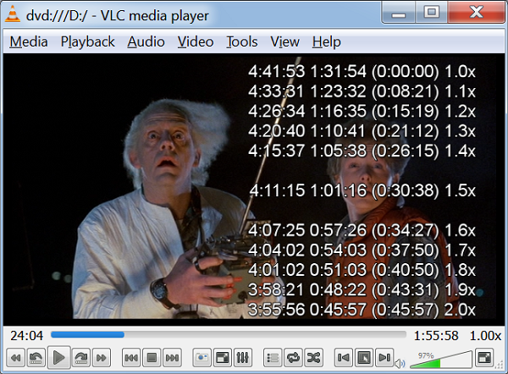Toggle random shuffle playback

point(313,358)
